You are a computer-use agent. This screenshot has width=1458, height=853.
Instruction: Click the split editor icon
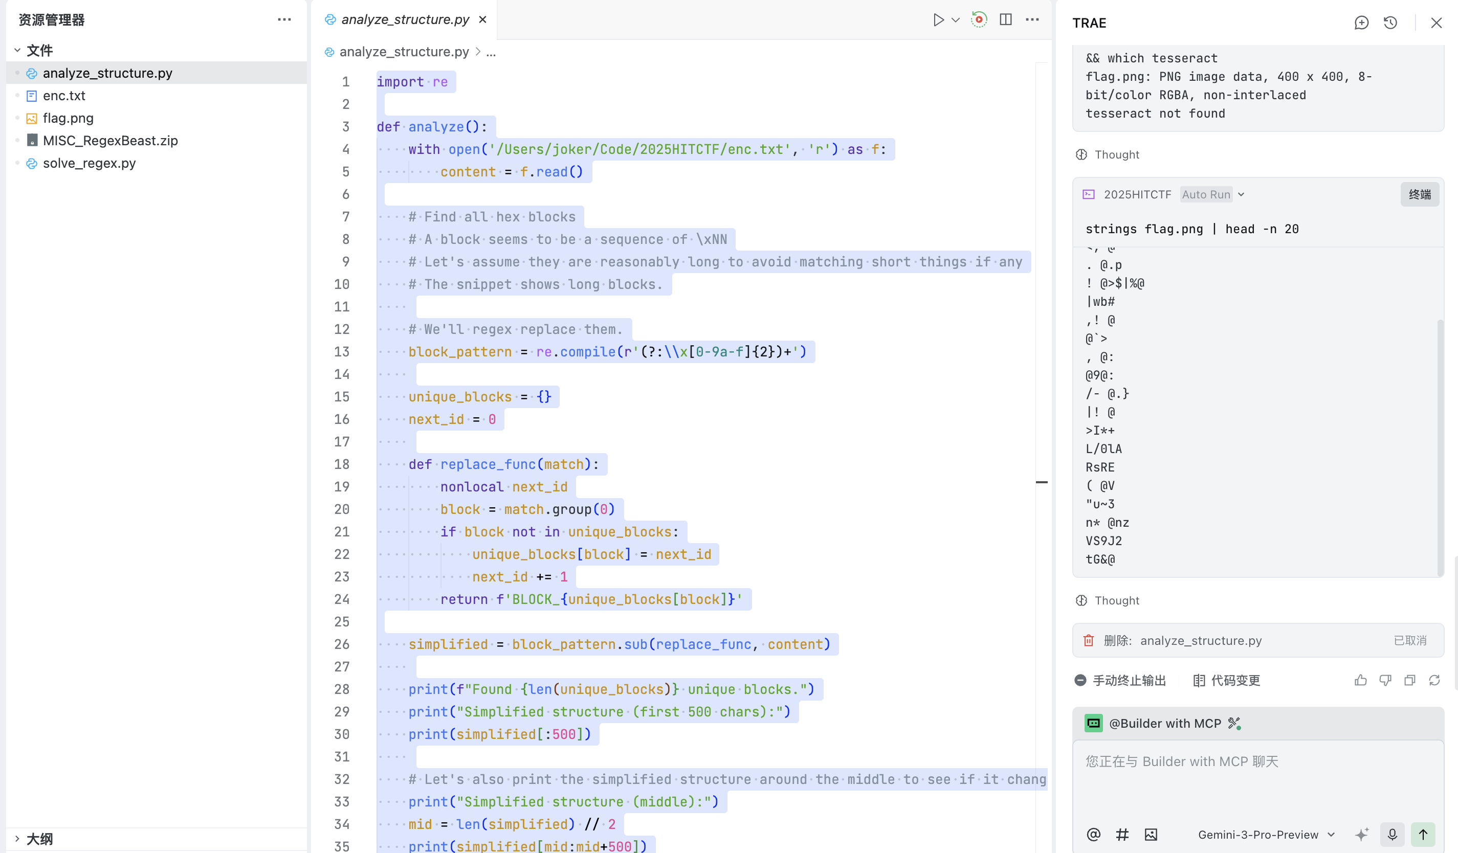1006,19
